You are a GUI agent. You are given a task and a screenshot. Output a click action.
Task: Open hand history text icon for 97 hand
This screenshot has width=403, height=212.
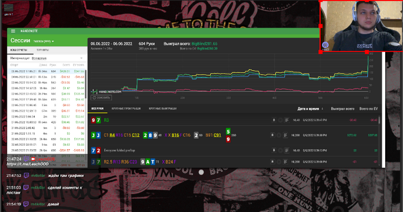pyautogui.click(x=287, y=120)
